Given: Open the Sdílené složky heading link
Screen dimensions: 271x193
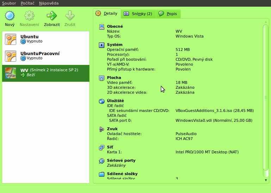Looking at the screenshot, I should click(x=122, y=174).
